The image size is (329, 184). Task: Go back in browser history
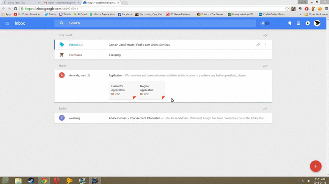pos(4,9)
